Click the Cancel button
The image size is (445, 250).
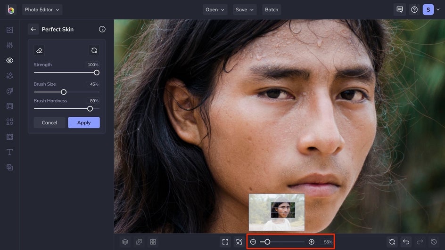(x=49, y=122)
